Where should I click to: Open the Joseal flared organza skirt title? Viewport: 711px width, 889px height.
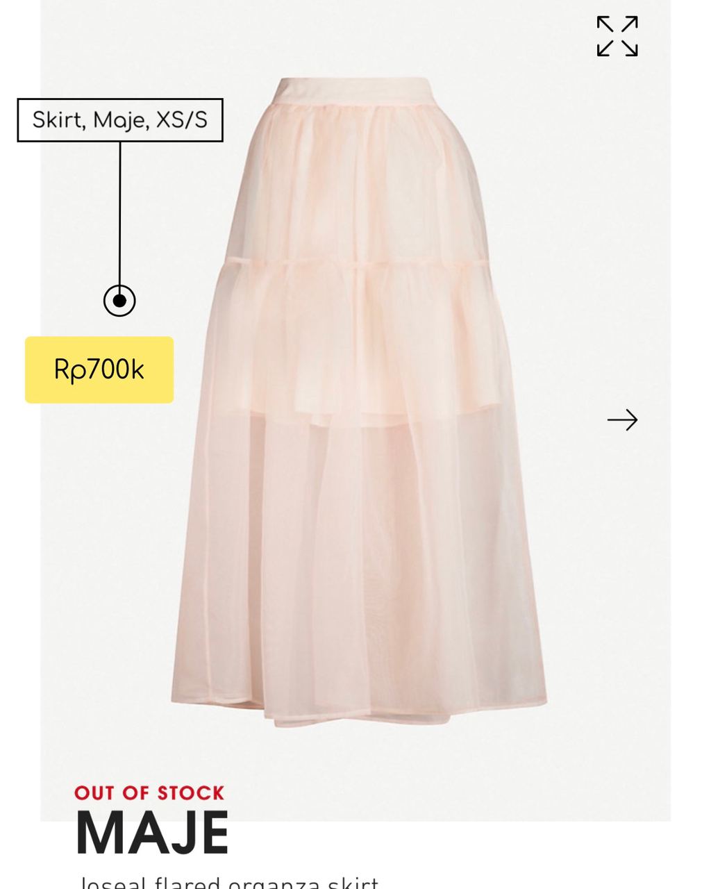pos(229,882)
